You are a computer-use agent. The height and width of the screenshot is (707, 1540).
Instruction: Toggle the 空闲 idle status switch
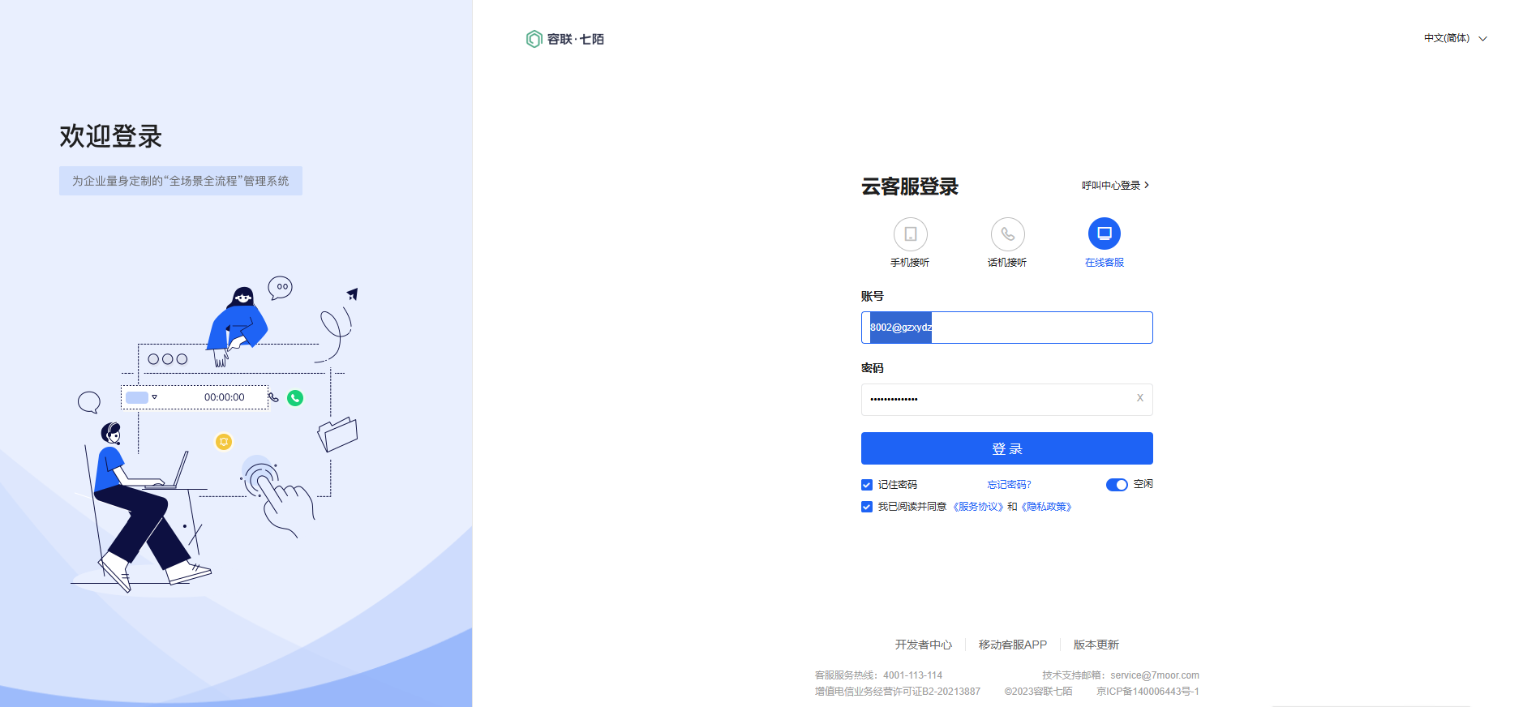click(x=1117, y=485)
